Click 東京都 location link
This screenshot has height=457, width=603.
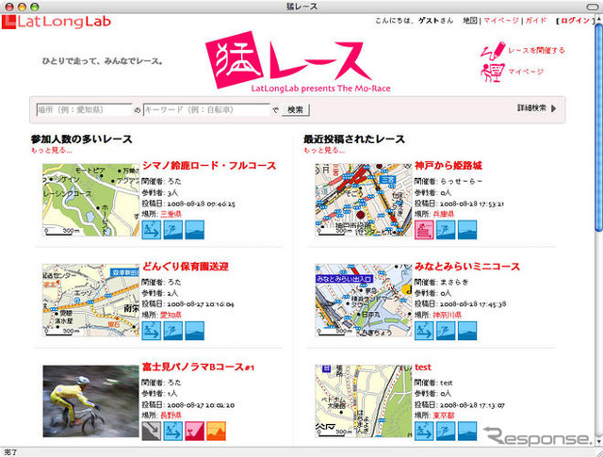[x=444, y=416]
